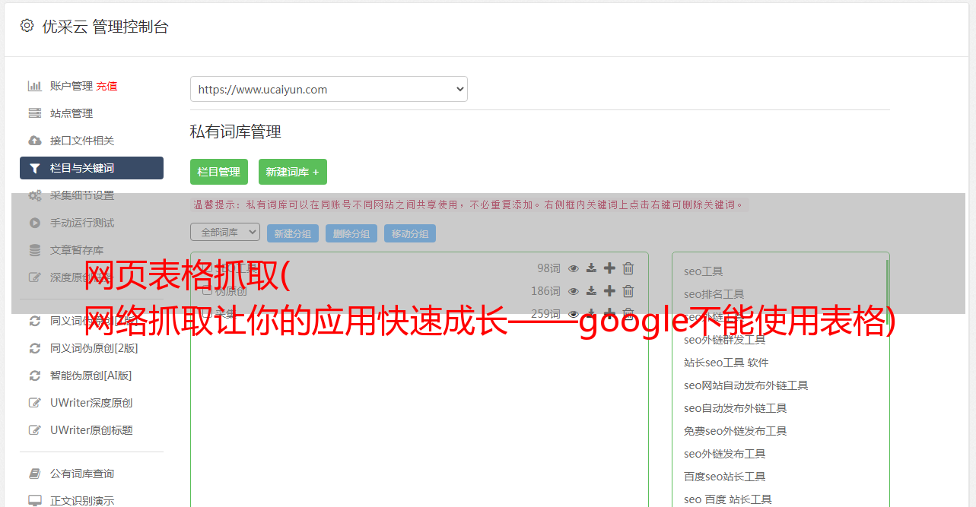View the 伪原创 186词 library with eye icon

574,291
